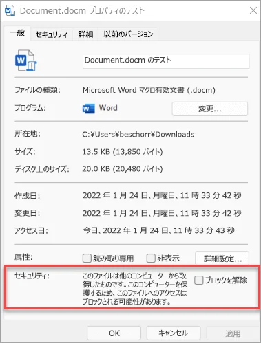
Task: Switch to the 一般 tab
Action: (x=17, y=33)
